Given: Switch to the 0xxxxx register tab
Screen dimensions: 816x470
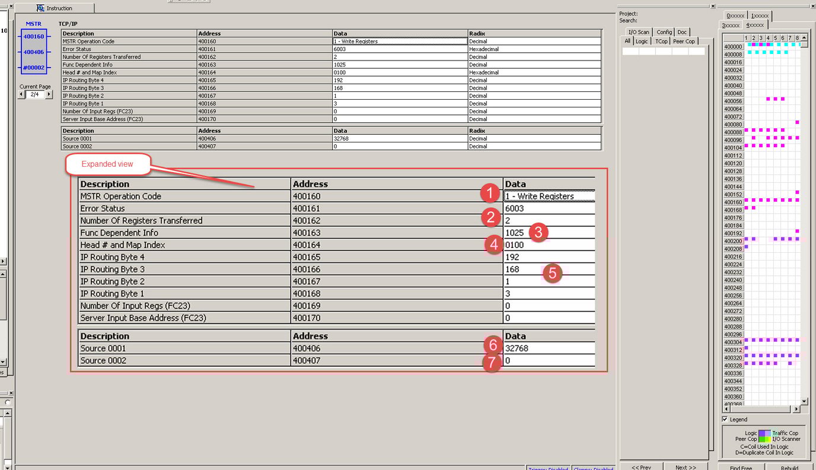Looking at the screenshot, I should 734,16.
